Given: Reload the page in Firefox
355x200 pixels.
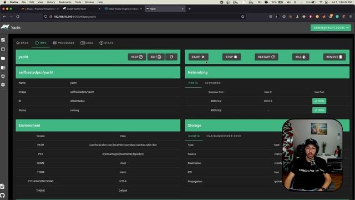Looking at the screenshot, I should point(18,17).
